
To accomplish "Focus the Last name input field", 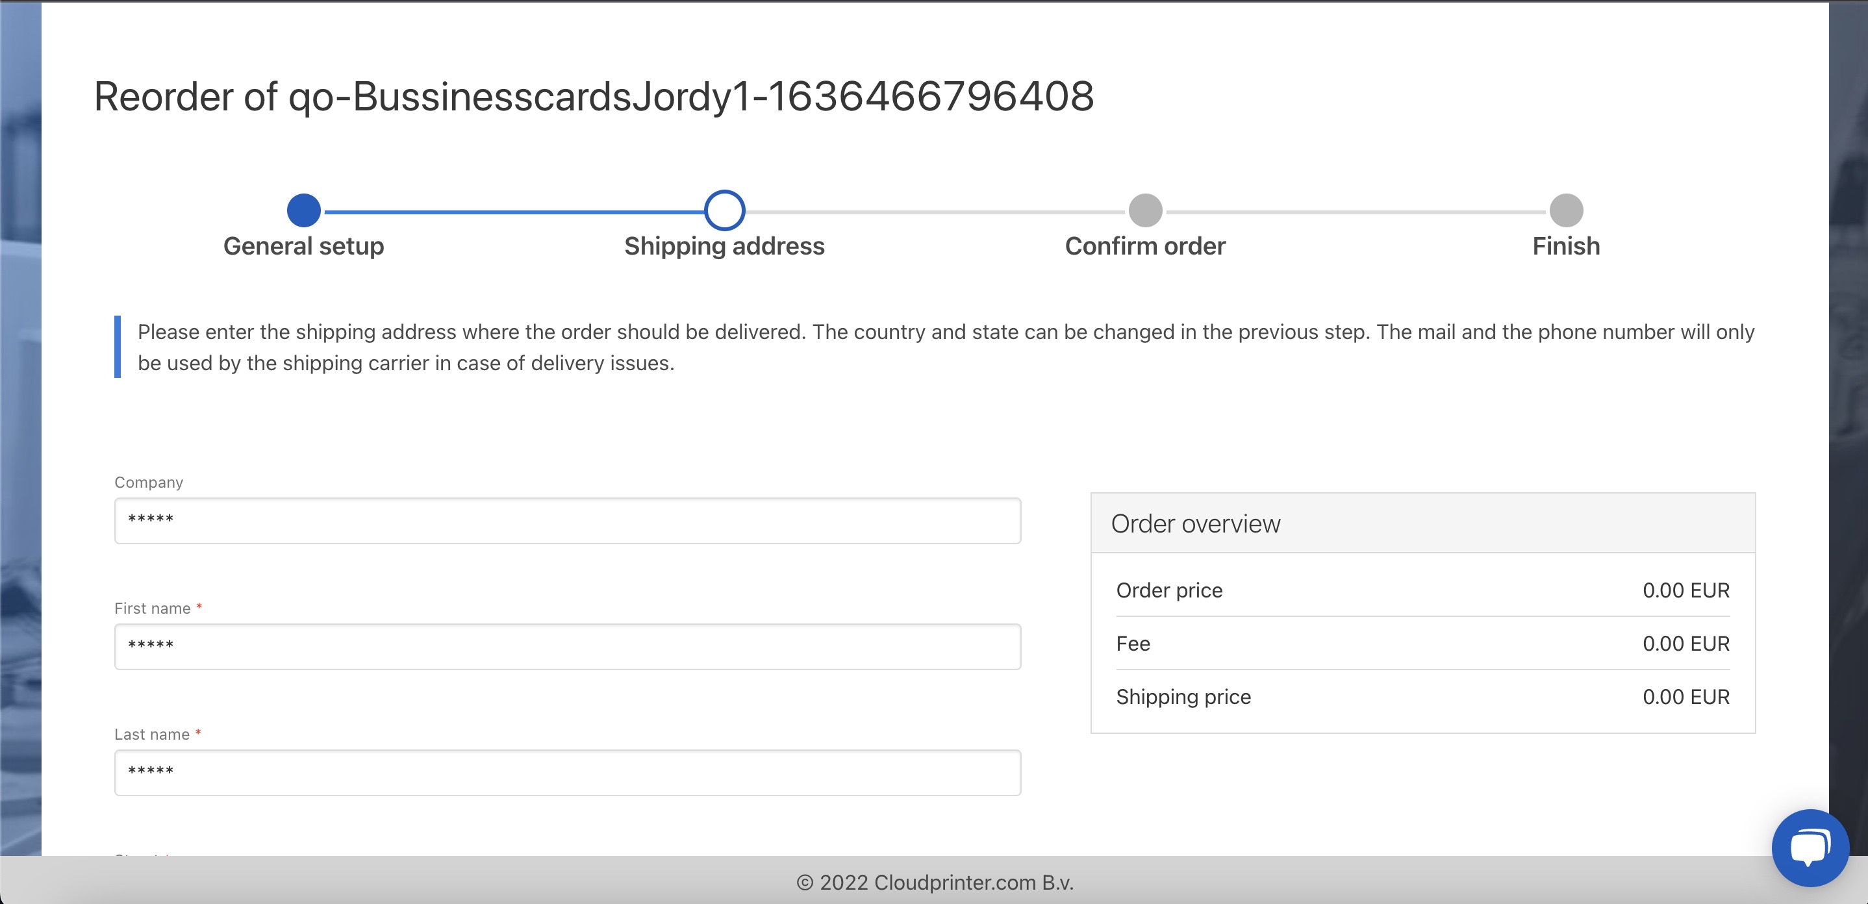I will [568, 773].
